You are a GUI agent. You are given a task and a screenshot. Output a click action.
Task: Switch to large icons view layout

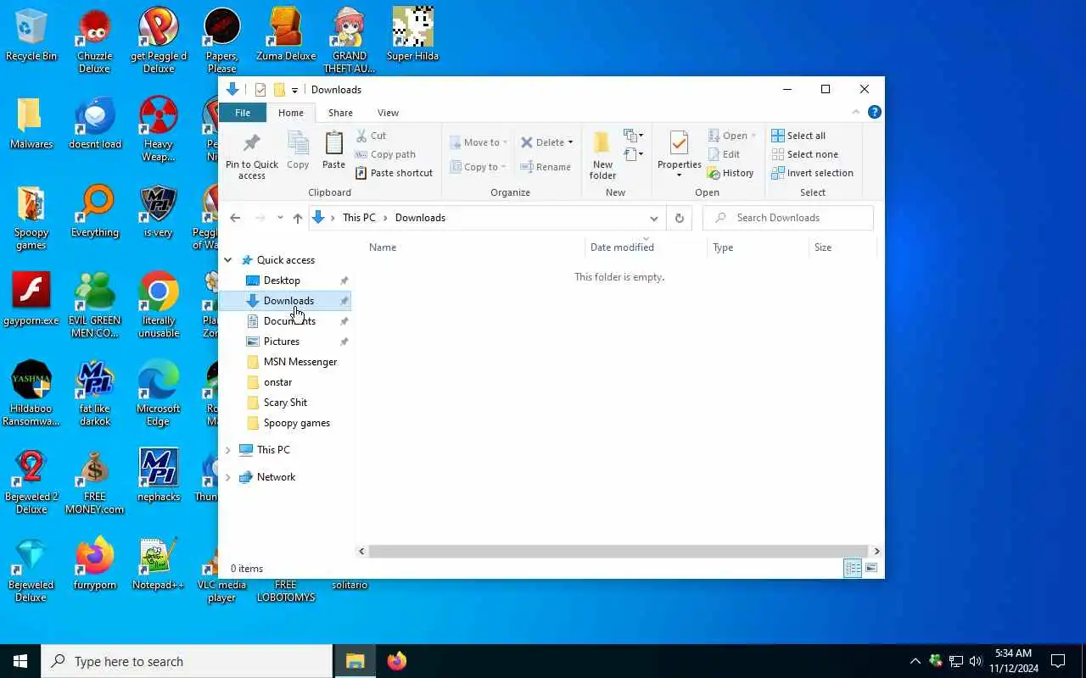tap(871, 569)
